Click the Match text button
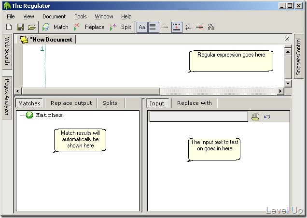This screenshot has width=307, height=218. coord(61,27)
